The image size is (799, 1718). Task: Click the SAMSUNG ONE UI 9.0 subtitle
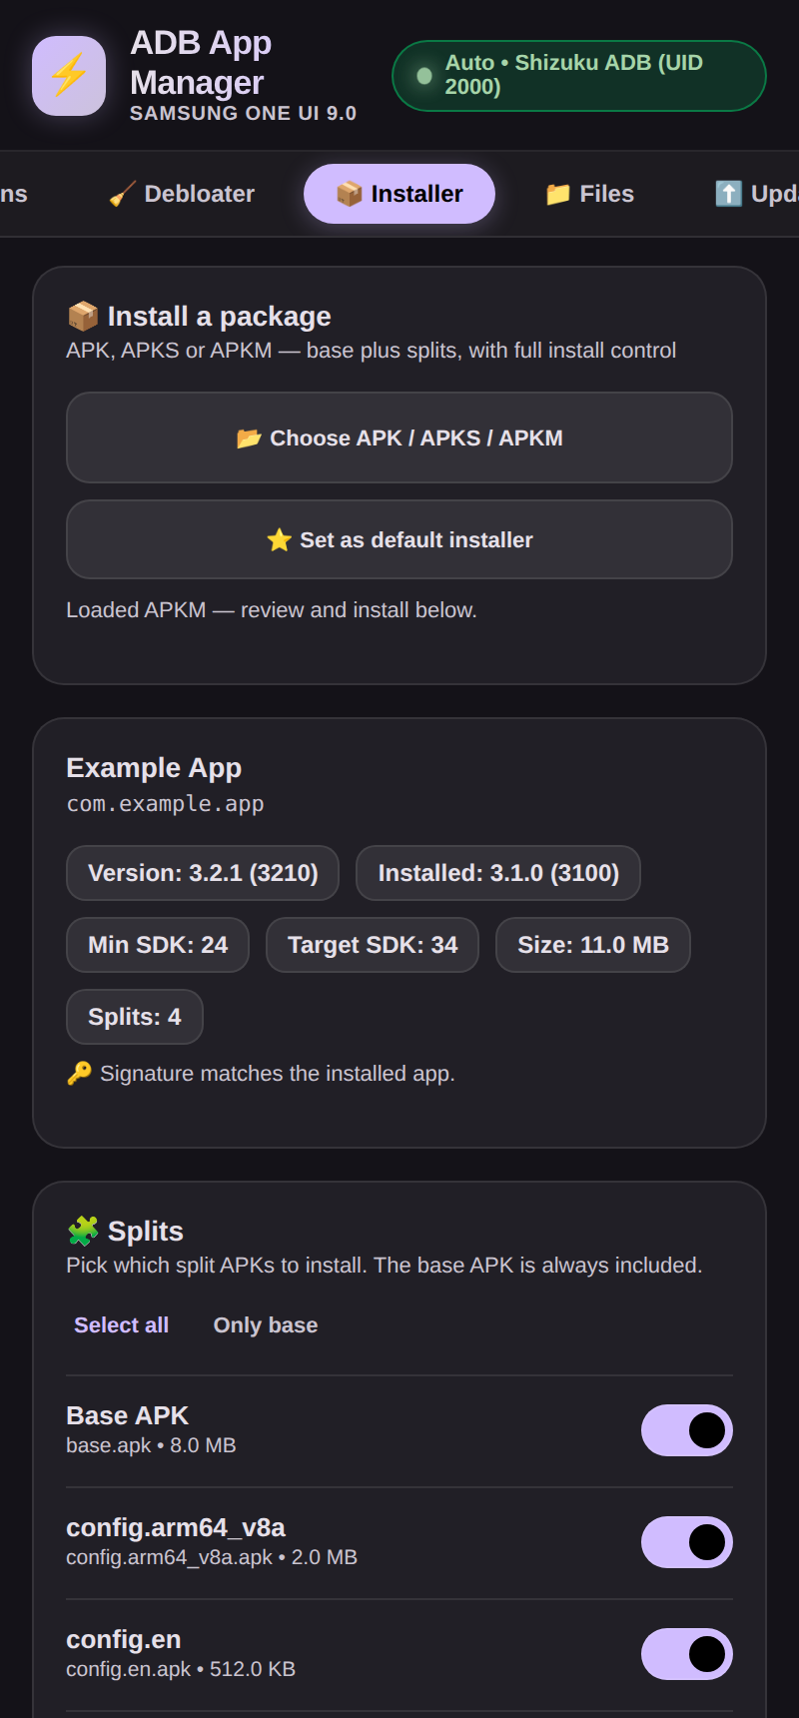[x=243, y=113]
